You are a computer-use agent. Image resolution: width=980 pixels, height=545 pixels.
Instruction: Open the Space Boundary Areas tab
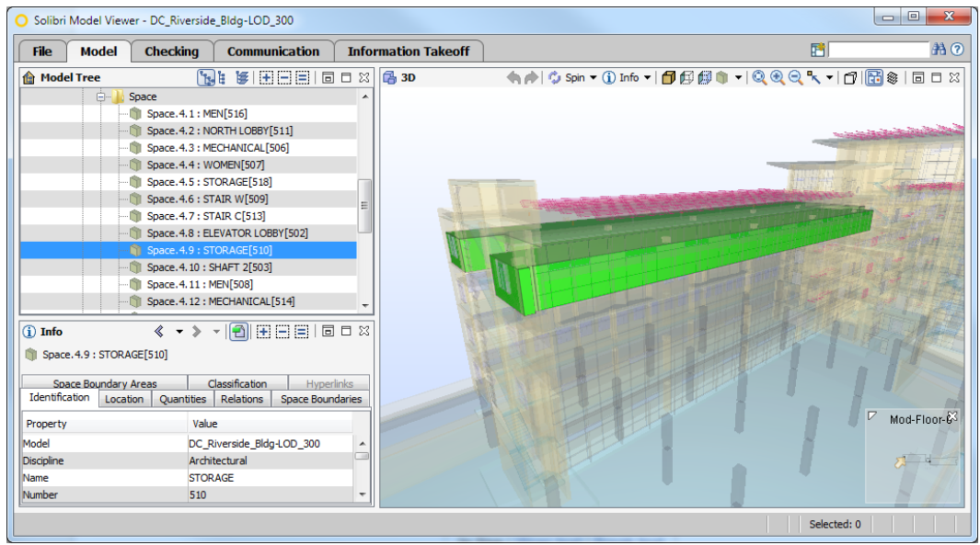[x=105, y=382]
